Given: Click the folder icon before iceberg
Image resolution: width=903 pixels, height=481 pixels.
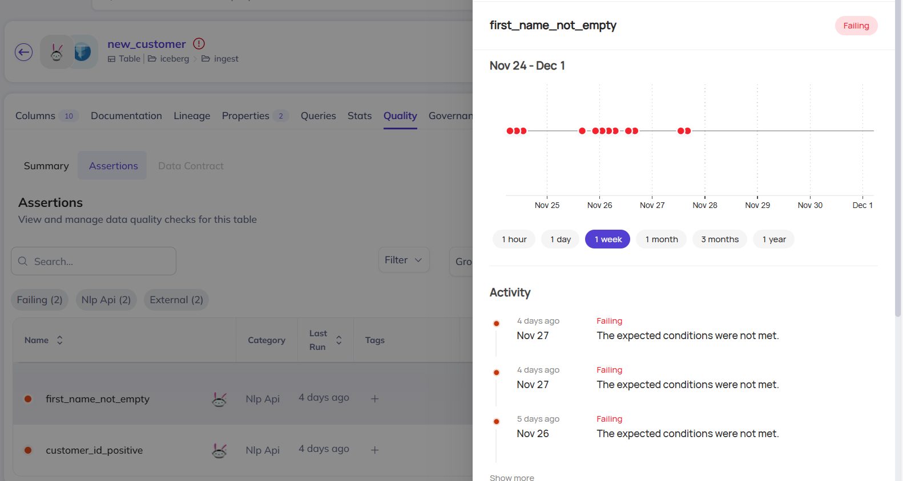Looking at the screenshot, I should point(152,59).
